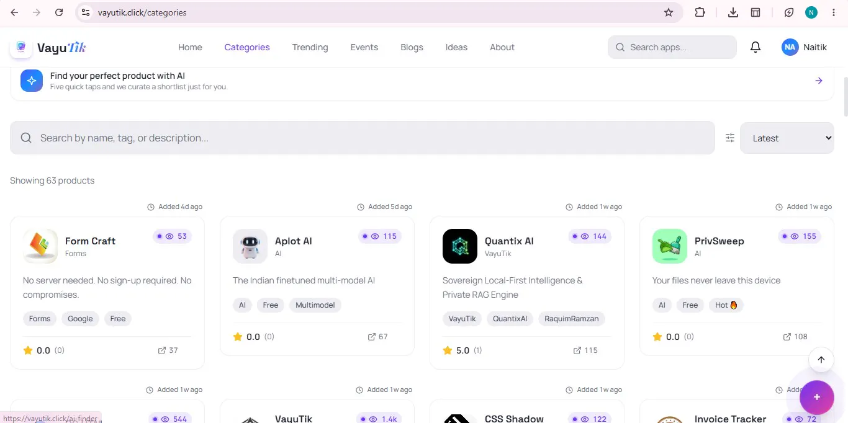Click the scroll-to-top arrow button
The width and height of the screenshot is (848, 423).
pos(821,360)
